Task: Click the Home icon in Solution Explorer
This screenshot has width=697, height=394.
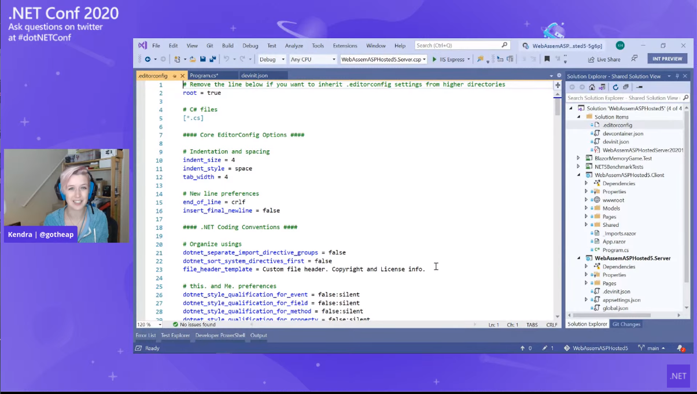Action: pyautogui.click(x=592, y=87)
